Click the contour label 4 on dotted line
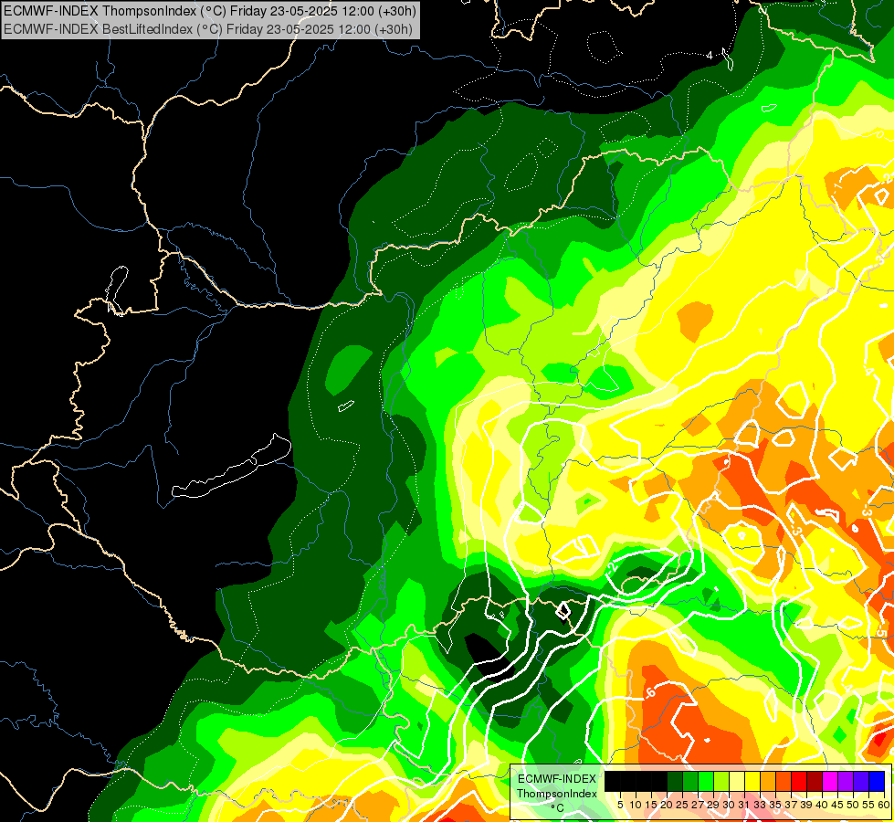The width and height of the screenshot is (894, 822). coord(710,56)
